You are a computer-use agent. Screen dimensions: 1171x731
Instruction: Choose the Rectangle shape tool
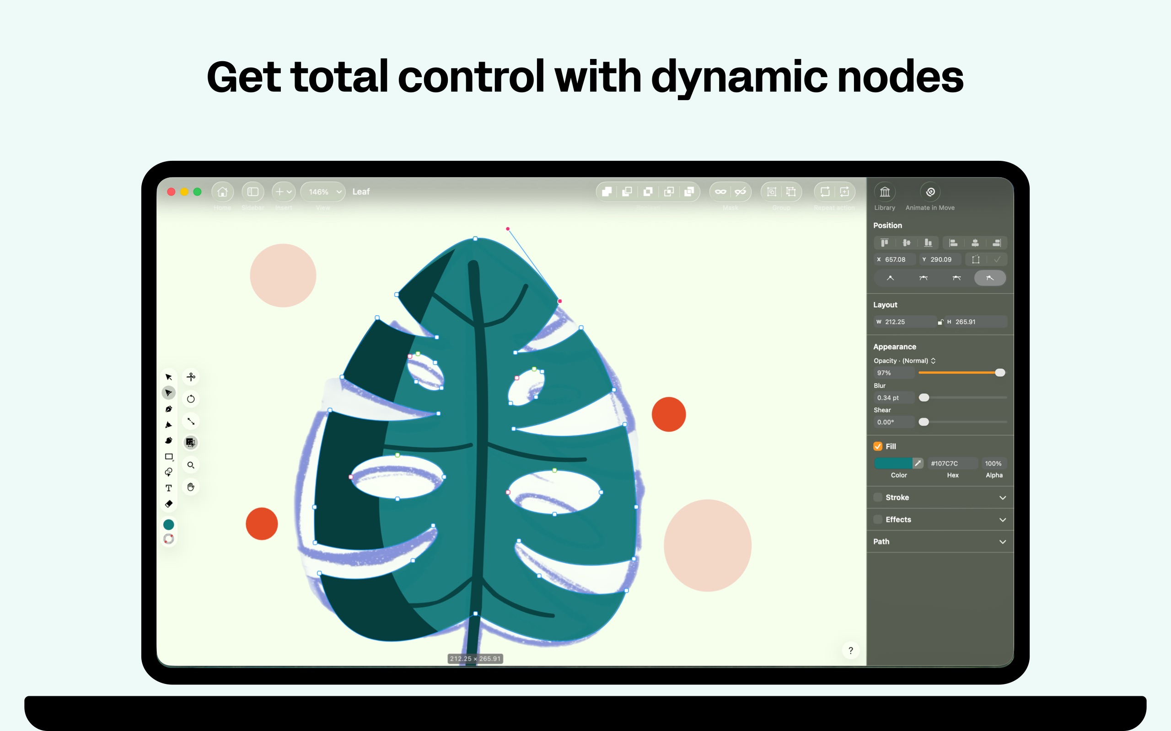(168, 456)
